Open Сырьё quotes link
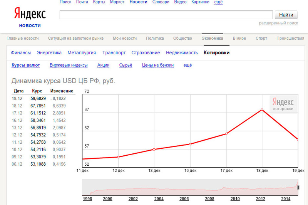308x205 pixels. click(126, 65)
